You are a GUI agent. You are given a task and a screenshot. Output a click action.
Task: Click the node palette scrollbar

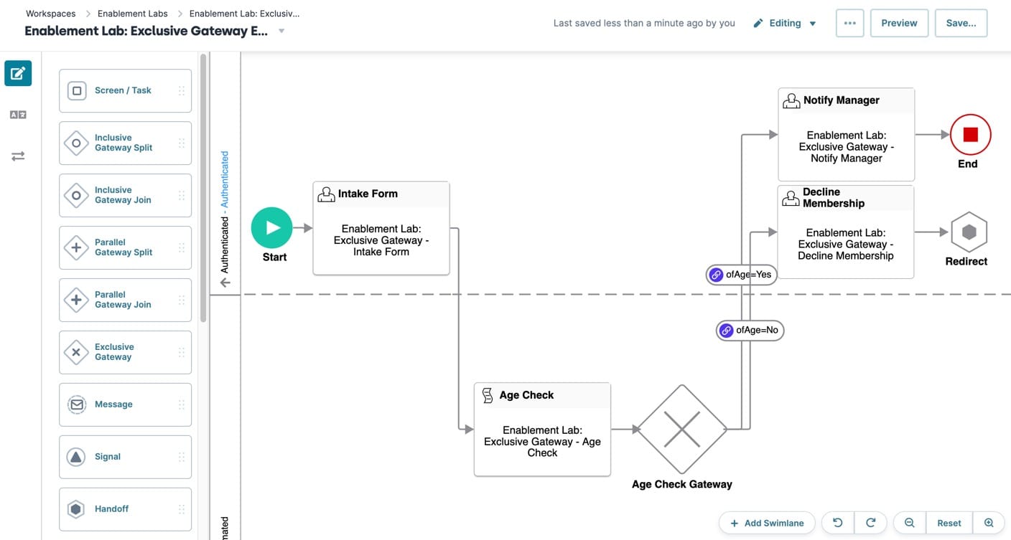click(x=203, y=188)
